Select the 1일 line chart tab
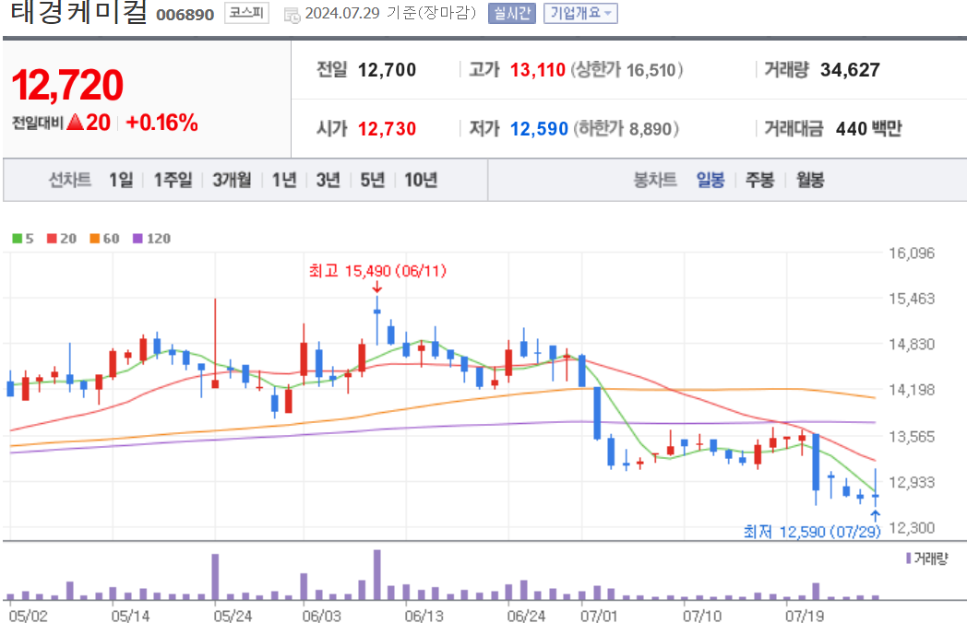 [121, 180]
